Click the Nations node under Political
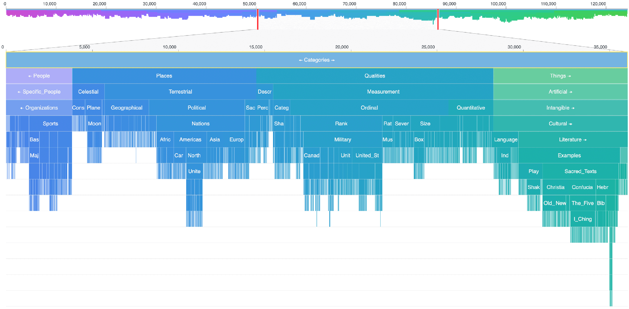629x309 pixels. point(200,124)
